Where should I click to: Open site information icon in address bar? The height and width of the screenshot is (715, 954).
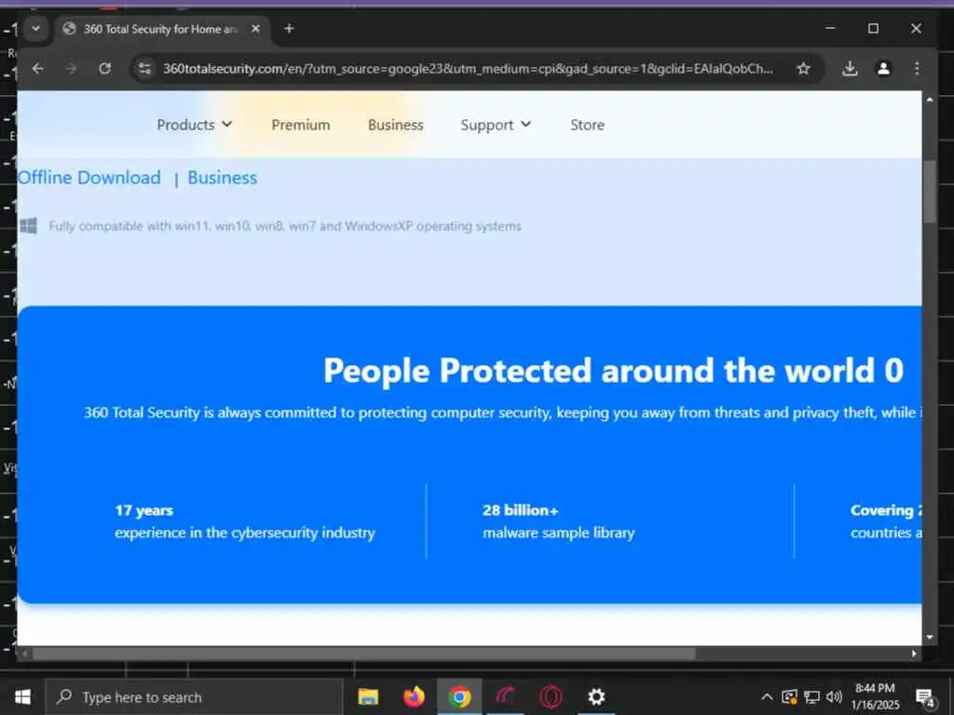coord(144,69)
